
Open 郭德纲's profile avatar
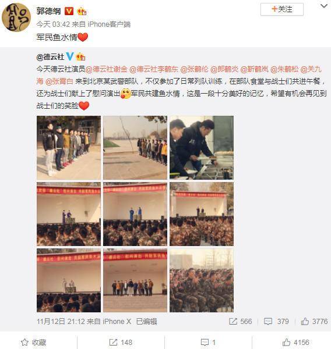(16, 17)
